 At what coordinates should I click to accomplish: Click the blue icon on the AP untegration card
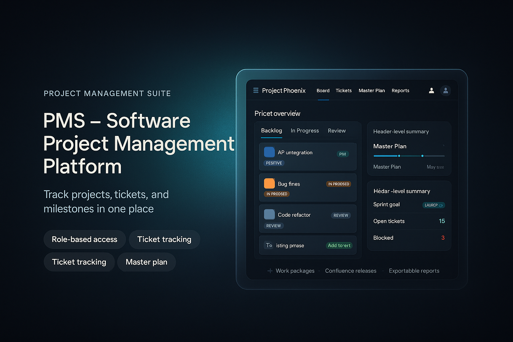click(x=269, y=152)
